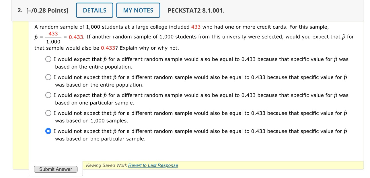Open the DETAILS panel for question 2

click(94, 10)
